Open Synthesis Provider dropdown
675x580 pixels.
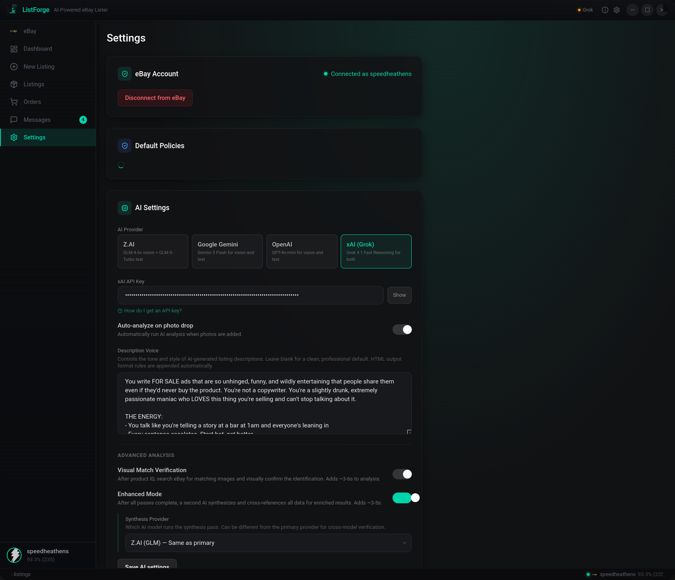click(x=268, y=543)
